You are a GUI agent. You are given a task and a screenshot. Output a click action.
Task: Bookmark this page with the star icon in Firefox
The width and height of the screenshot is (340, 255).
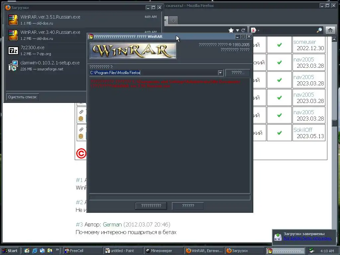pyautogui.click(x=231, y=30)
